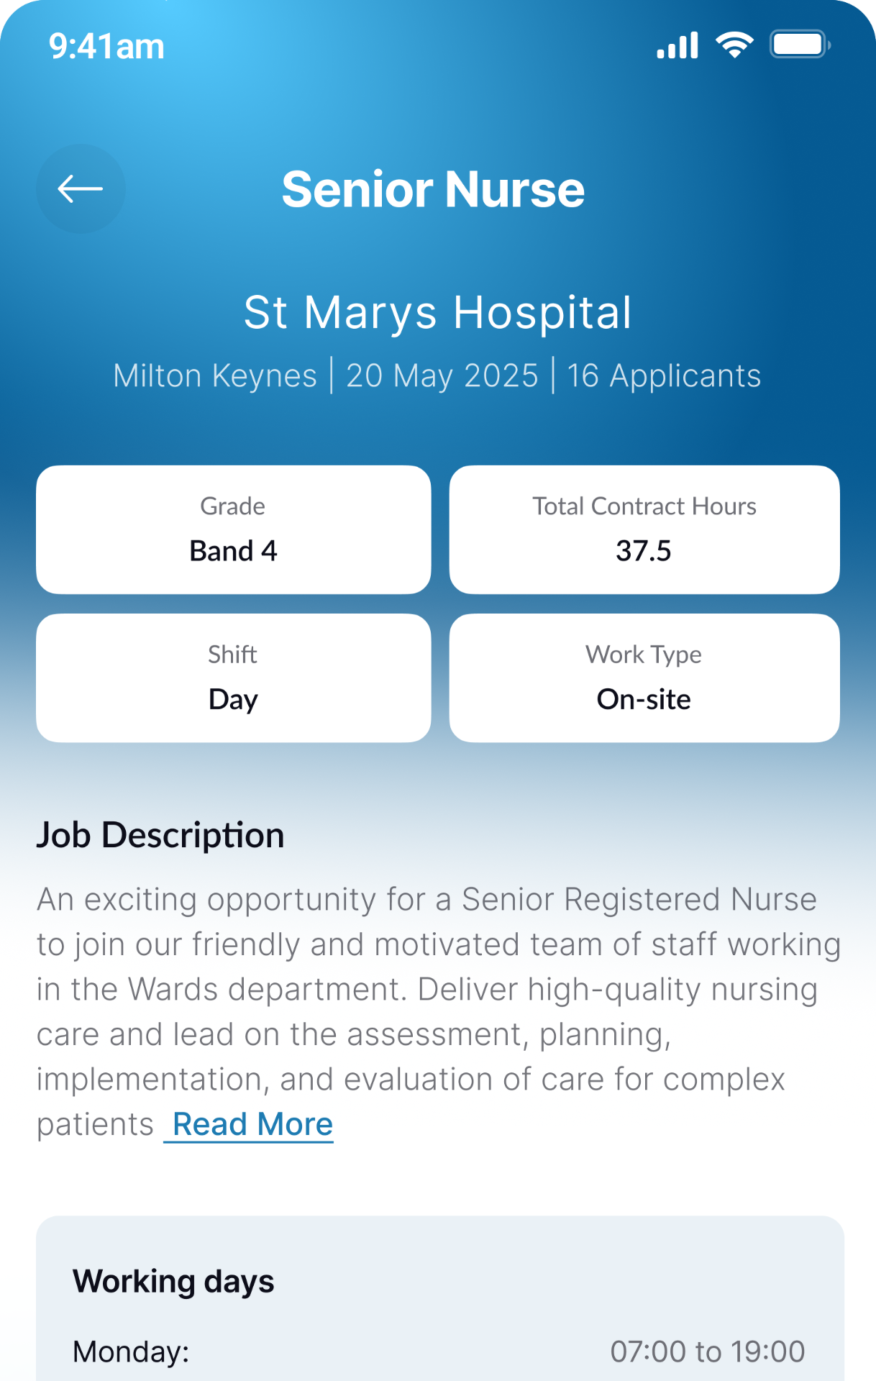Select the Grade Band 4 card
Image resolution: width=876 pixels, height=1381 pixels.
click(234, 529)
